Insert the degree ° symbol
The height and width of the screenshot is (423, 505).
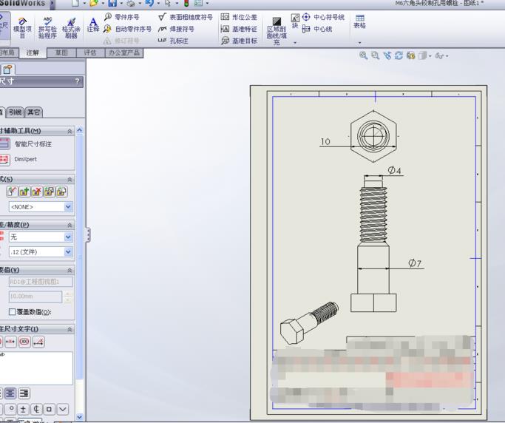10,409
